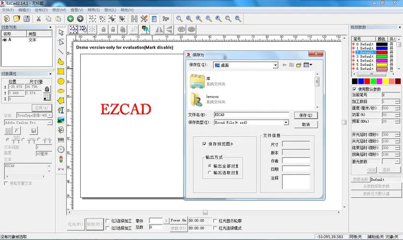Image resolution: width=403 pixels, height=240 pixels.
Task: Select the Rectangle tool
Action: (61, 72)
